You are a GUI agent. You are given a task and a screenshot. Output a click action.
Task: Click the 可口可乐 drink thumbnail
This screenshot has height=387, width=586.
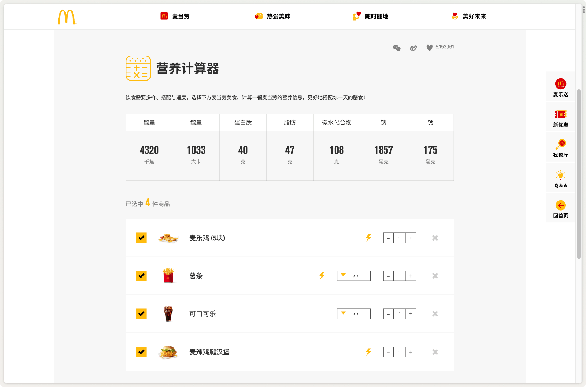click(168, 314)
